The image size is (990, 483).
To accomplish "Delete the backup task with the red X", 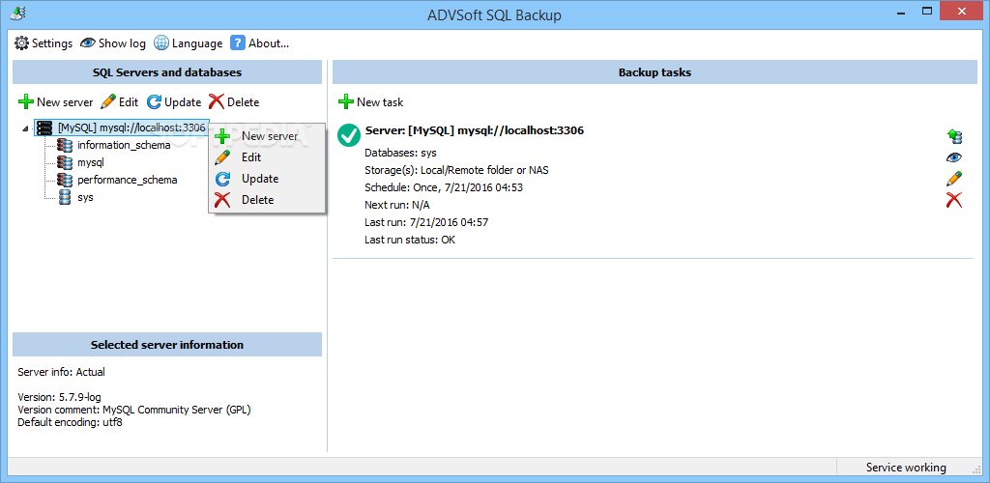I will tap(954, 201).
